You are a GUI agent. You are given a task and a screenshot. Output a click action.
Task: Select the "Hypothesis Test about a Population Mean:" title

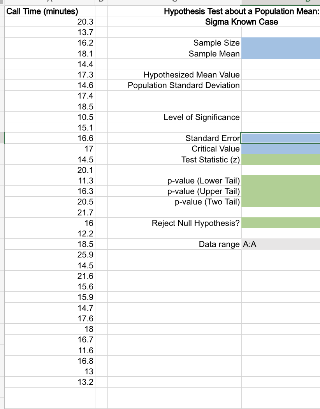pyautogui.click(x=241, y=11)
